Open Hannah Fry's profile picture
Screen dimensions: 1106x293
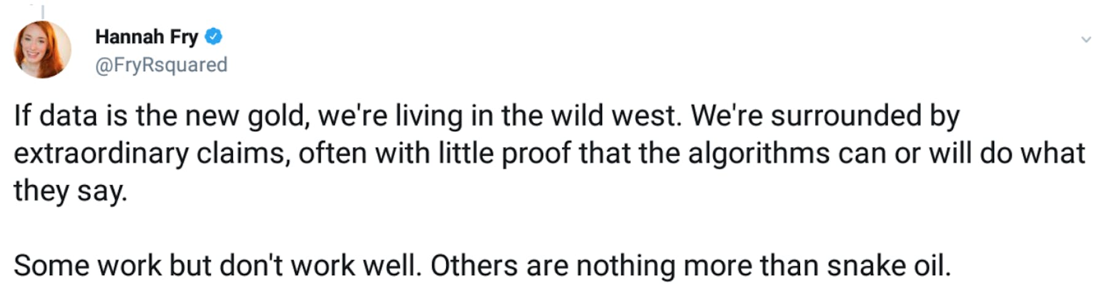pyautogui.click(x=42, y=50)
